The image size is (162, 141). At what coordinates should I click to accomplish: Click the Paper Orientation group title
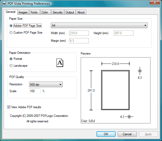tap(20, 53)
